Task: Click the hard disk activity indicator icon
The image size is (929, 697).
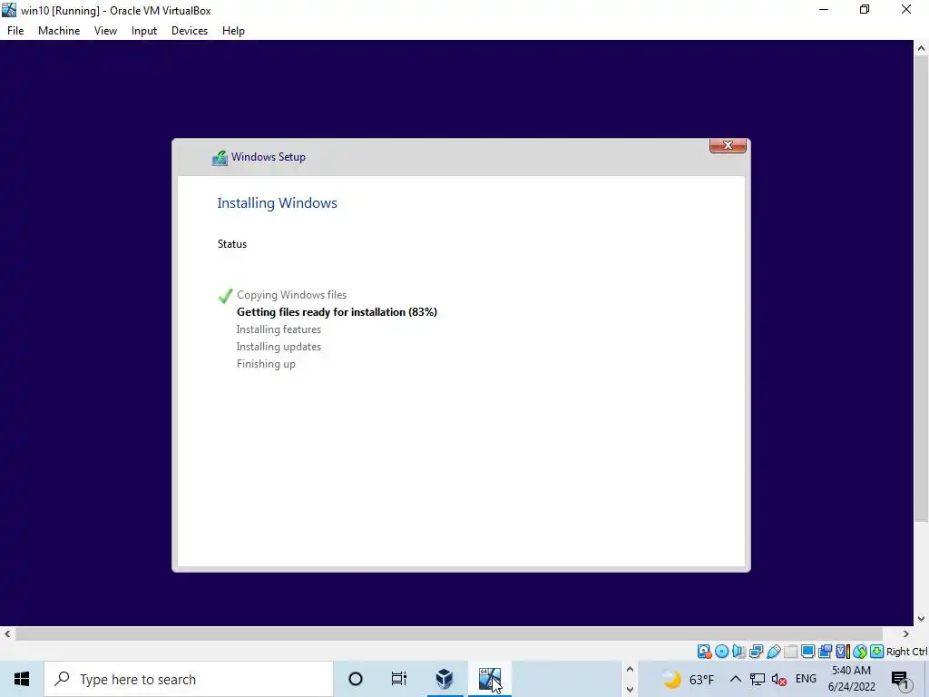Action: (x=704, y=652)
